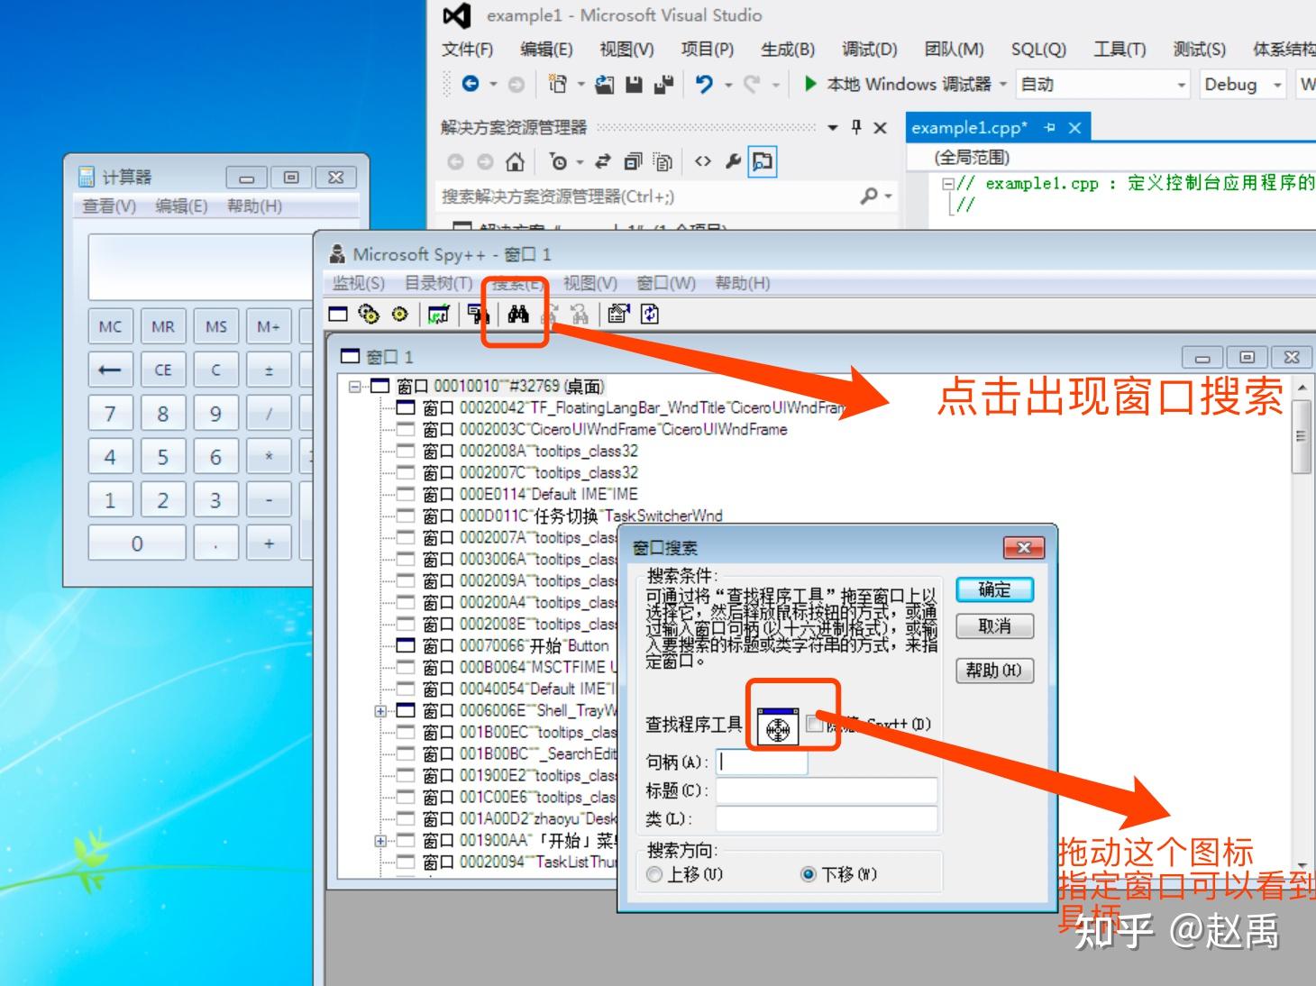Screen dimensions: 1316x986
Task: Open the Undo history dropdown arrow
Action: coord(728,85)
